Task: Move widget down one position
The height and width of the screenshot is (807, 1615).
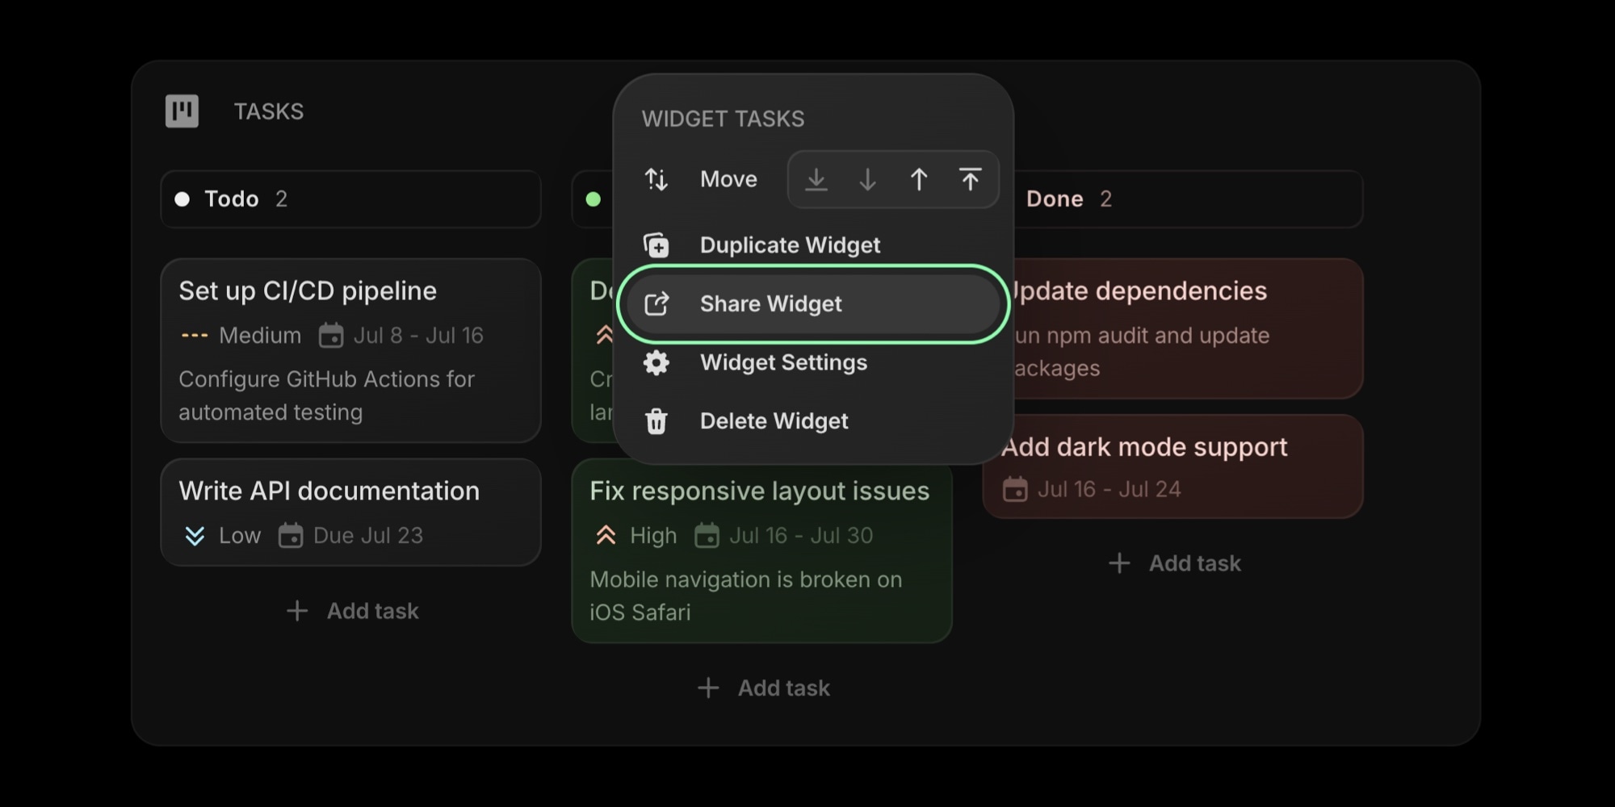Action: click(x=867, y=179)
